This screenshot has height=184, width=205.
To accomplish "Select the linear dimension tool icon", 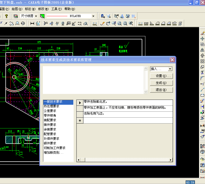I will (x=32, y=23).
